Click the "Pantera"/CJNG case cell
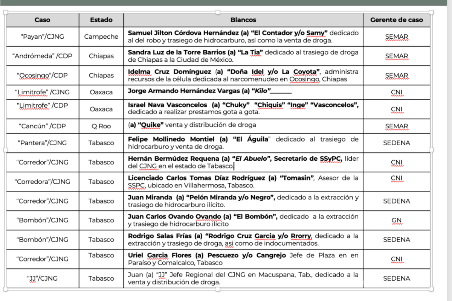Image resolution: width=452 pixels, height=301 pixels. click(42, 143)
